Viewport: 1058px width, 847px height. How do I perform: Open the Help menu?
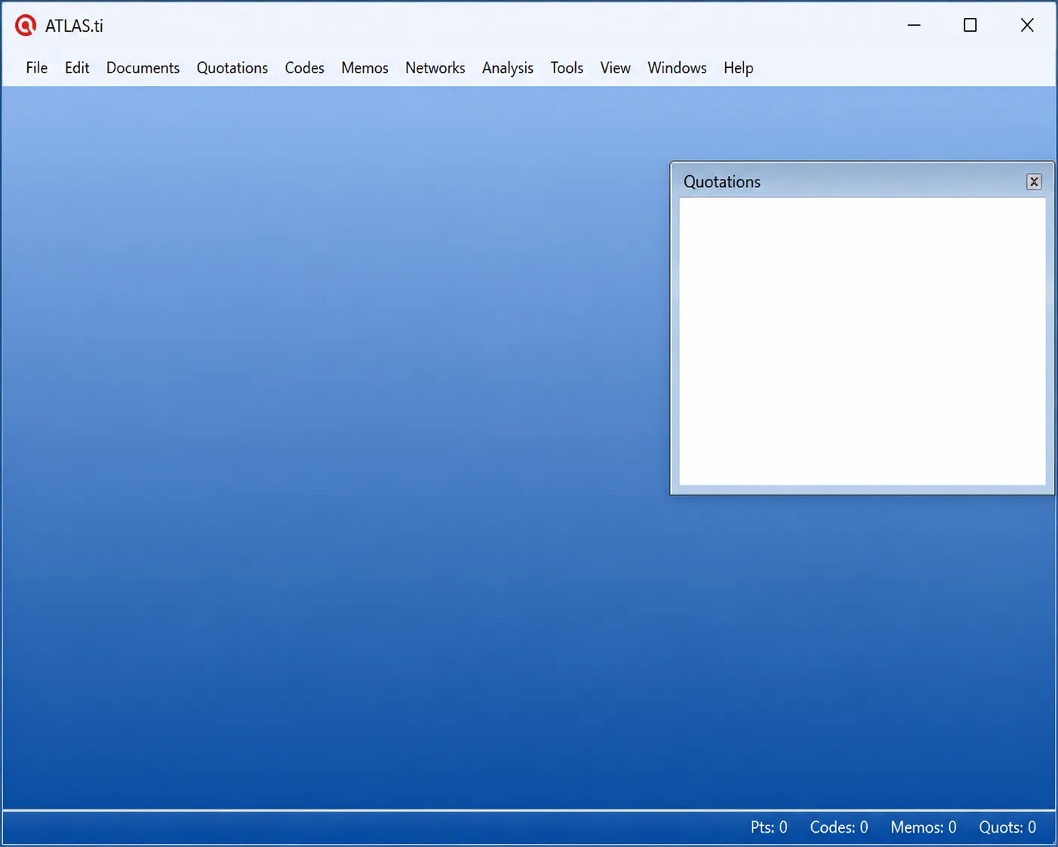point(738,68)
